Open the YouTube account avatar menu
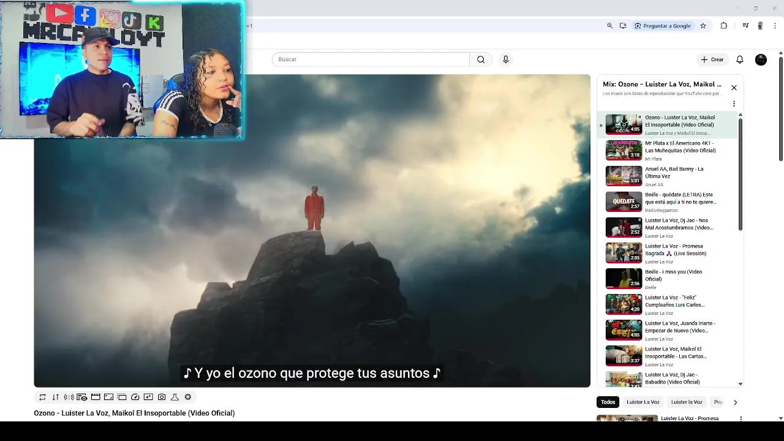784x441 pixels. [761, 59]
